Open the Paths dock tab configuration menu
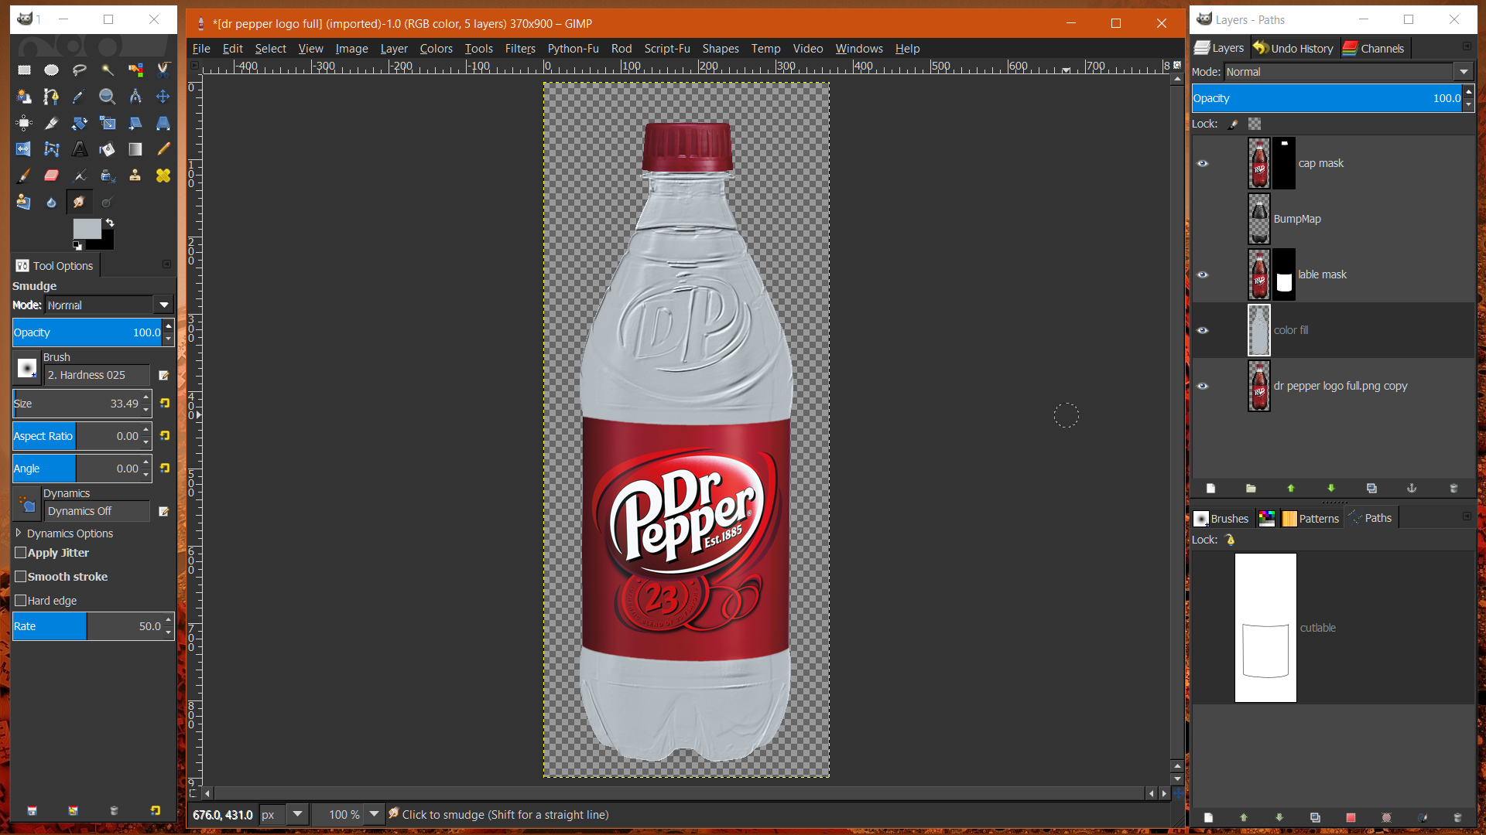Image resolution: width=1486 pixels, height=835 pixels. (x=1467, y=516)
